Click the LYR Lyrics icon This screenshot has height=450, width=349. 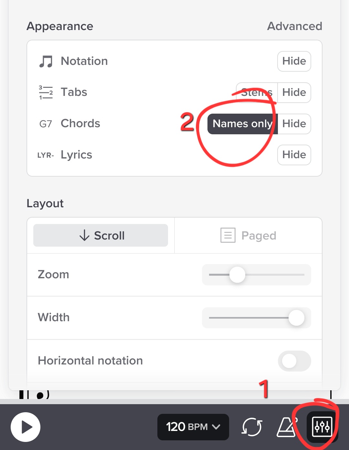coord(45,155)
